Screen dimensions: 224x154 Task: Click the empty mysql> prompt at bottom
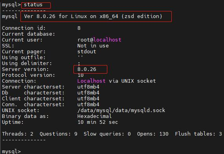tap(11, 151)
